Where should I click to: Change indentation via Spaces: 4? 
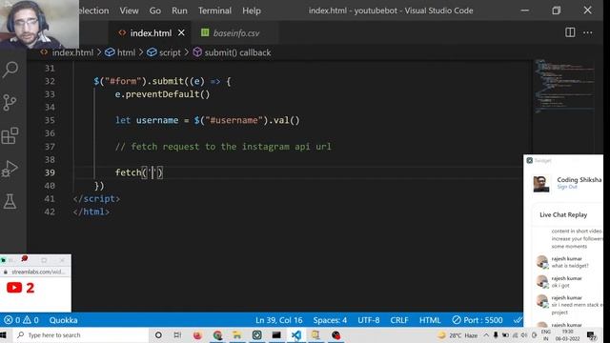pyautogui.click(x=330, y=320)
